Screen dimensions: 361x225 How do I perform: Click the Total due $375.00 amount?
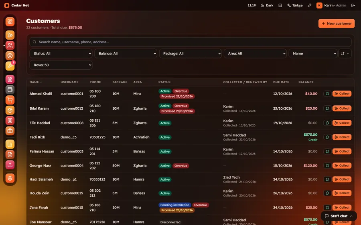(75, 27)
